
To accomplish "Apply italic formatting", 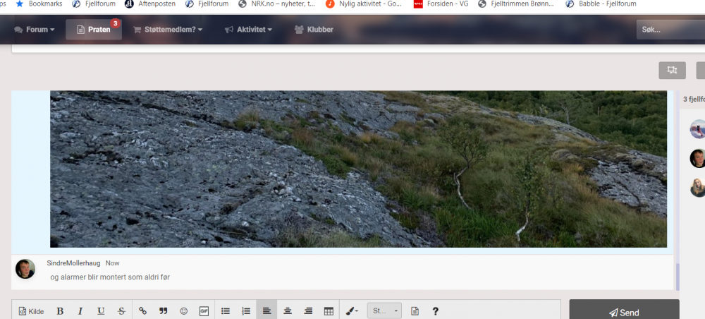I will [80, 311].
